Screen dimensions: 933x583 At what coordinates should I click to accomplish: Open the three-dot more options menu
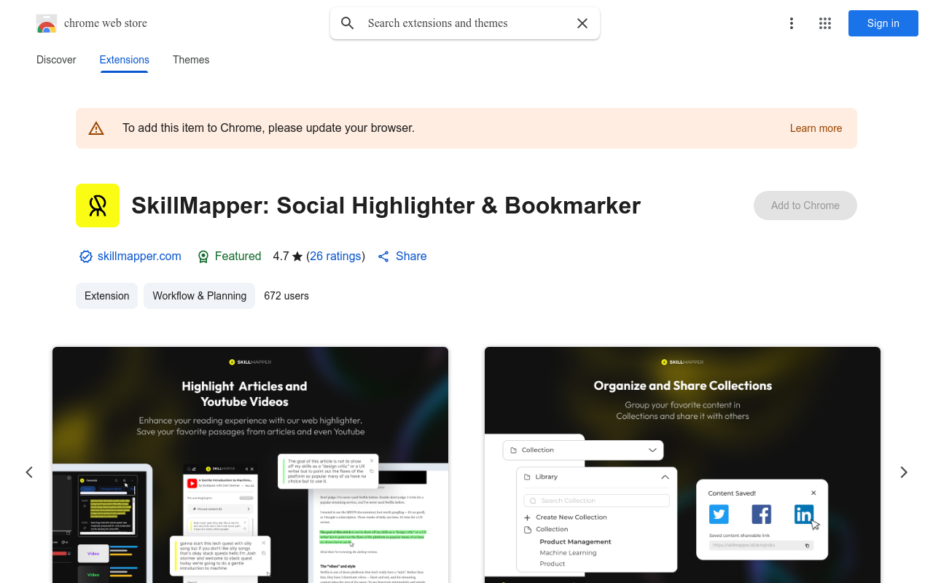[791, 23]
